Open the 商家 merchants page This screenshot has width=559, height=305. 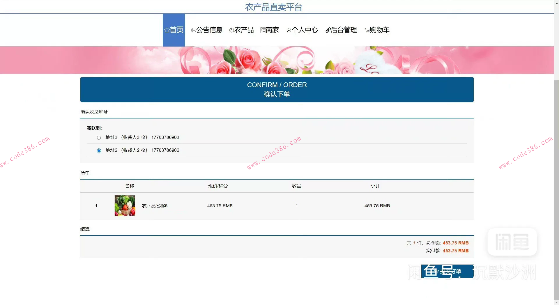pyautogui.click(x=271, y=30)
